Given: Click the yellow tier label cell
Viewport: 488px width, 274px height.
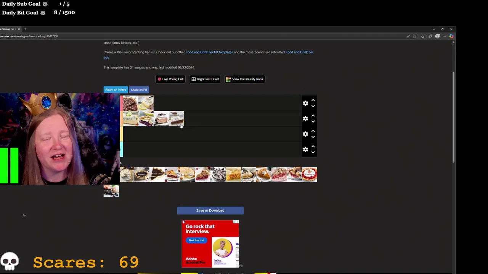Looking at the screenshot, I should [x=121, y=134].
